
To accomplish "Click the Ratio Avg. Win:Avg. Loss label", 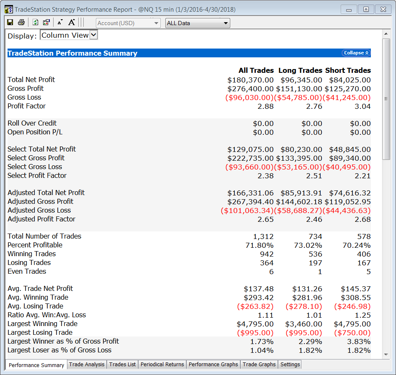I will [47, 315].
